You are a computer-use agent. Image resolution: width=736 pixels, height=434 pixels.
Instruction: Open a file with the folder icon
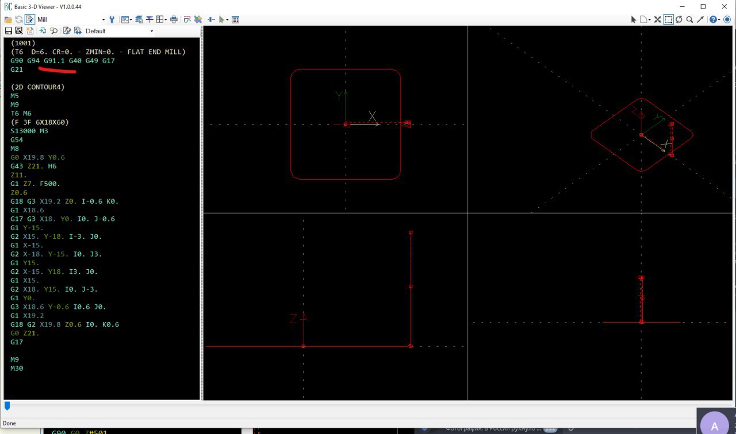[x=8, y=20]
